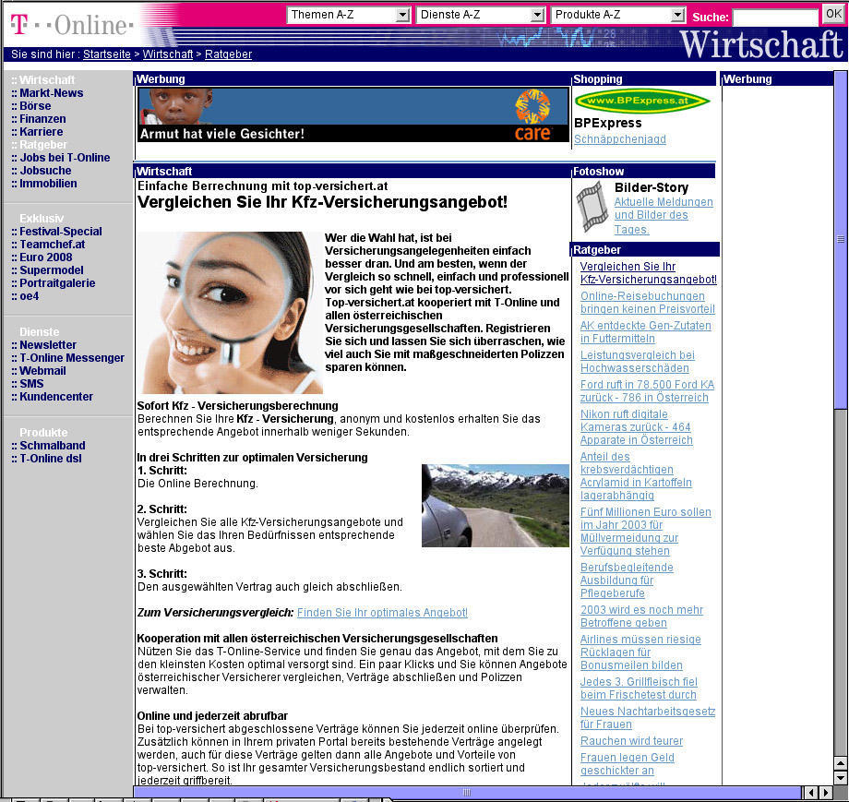This screenshot has width=849, height=802.
Task: Follow the 'Finden Sie Ihr optimales Angebot!' link
Action: 382,613
